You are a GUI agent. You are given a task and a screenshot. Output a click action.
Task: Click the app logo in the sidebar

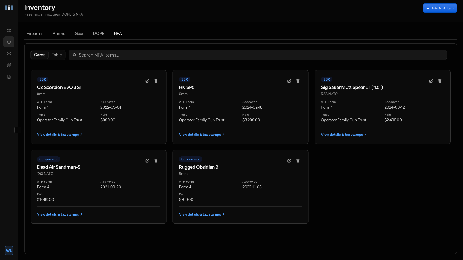click(9, 8)
